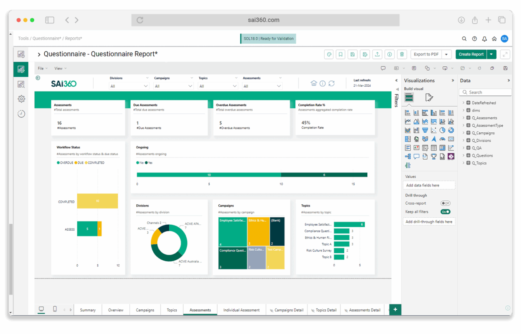This screenshot has height=334, width=521.
Task: Focus the Data pane Search field
Action: coord(485,92)
